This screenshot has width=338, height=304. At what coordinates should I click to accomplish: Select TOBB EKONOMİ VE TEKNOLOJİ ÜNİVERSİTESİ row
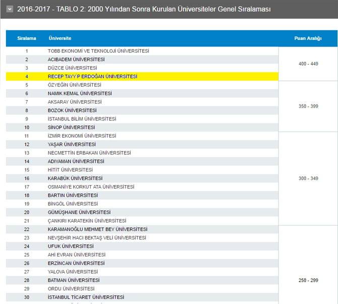point(142,51)
